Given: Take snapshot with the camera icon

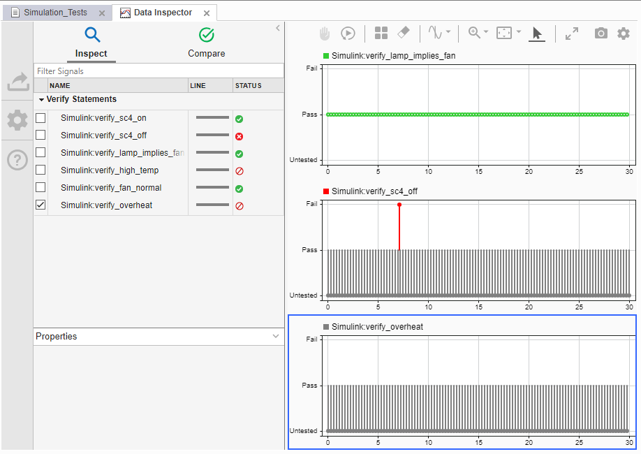Looking at the screenshot, I should tap(601, 33).
